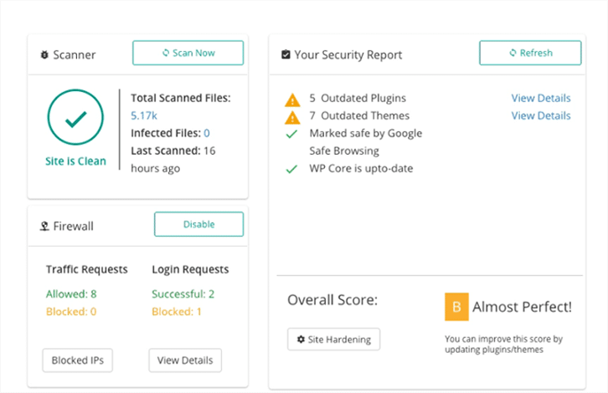Click the Last Scanned: 16 text
This screenshot has width=608, height=393.
(x=173, y=151)
